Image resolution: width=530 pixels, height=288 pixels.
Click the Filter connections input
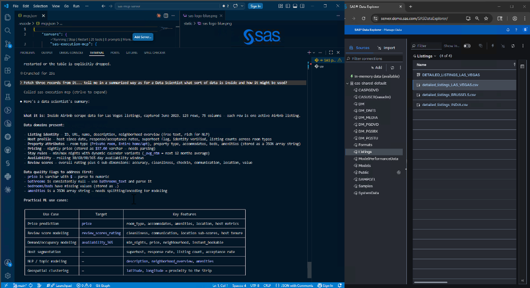pos(374,59)
